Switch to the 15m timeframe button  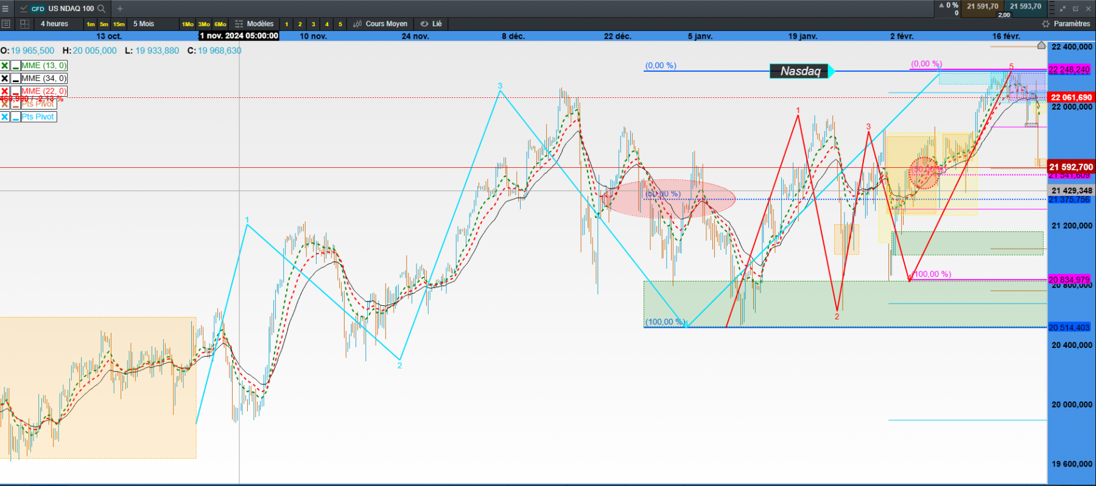tap(119, 24)
